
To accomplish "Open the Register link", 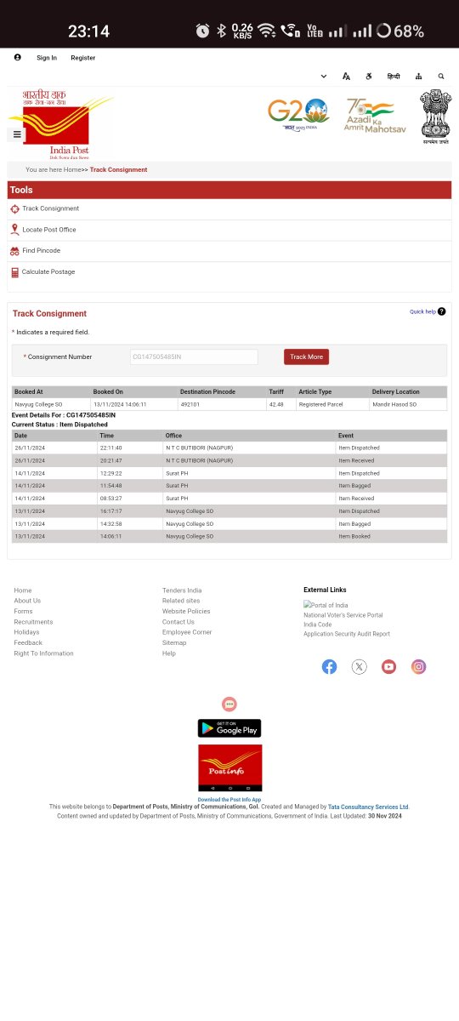I will 82,58.
